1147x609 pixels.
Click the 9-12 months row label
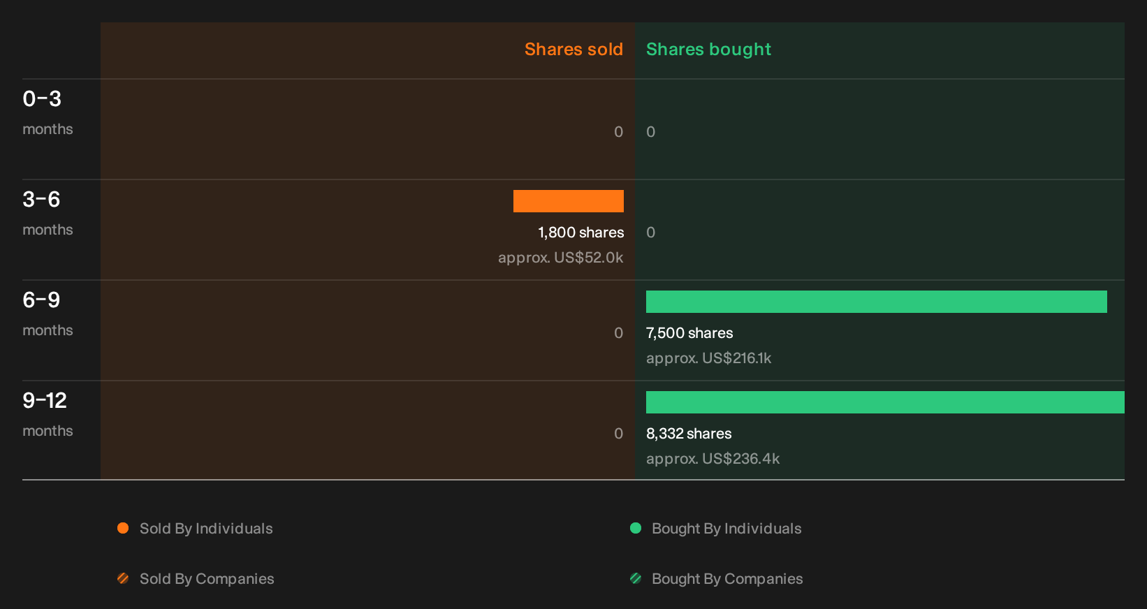[x=48, y=414]
